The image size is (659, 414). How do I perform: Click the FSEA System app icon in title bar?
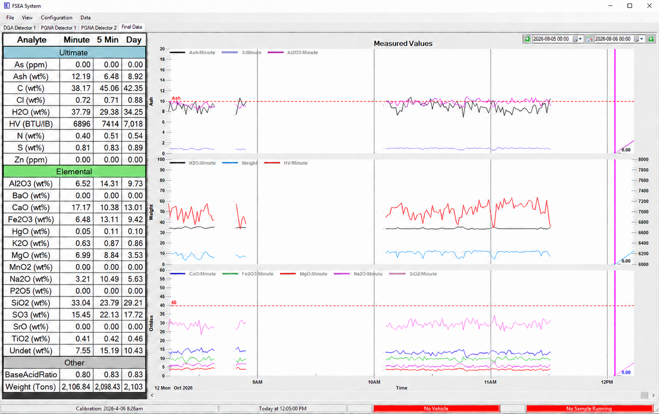(6, 6)
